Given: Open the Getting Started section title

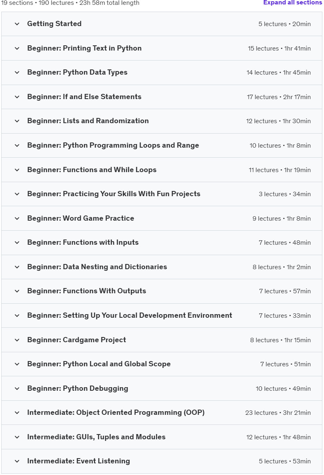Looking at the screenshot, I should click(54, 24).
